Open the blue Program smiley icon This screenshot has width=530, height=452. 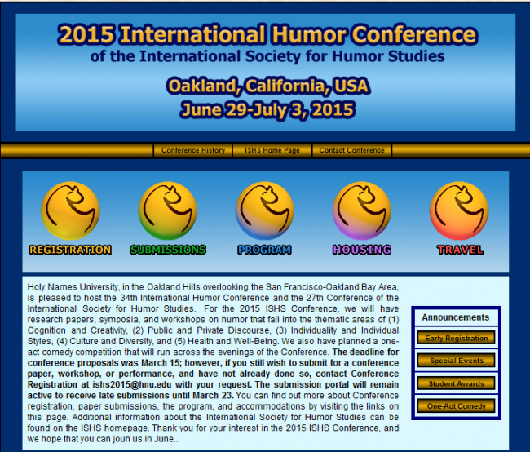point(264,210)
